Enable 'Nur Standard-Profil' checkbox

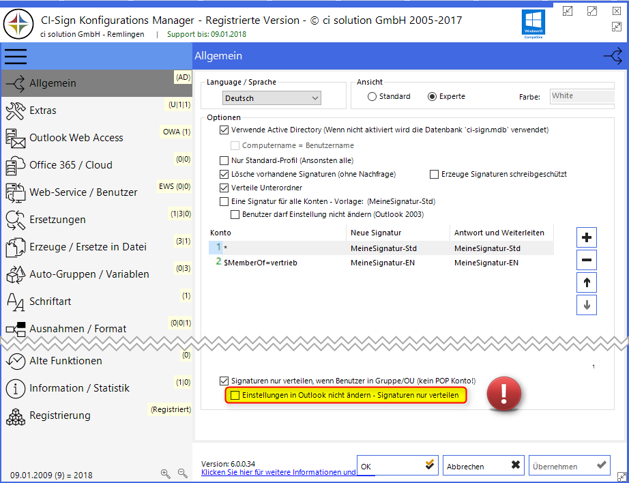point(224,161)
